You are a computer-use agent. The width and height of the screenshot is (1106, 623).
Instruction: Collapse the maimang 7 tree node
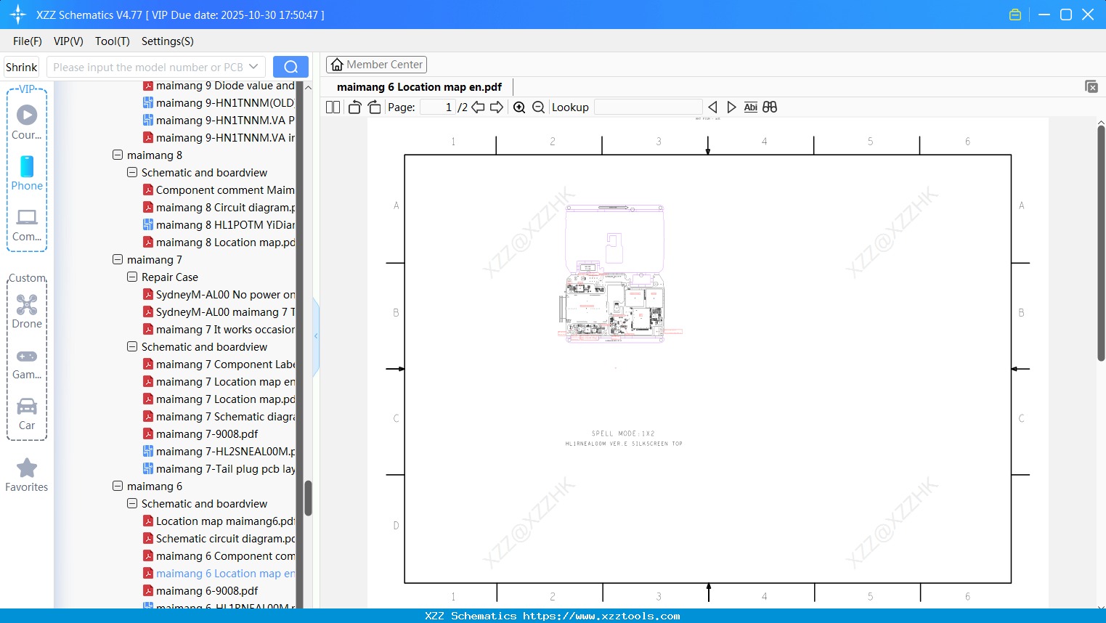pyautogui.click(x=118, y=259)
